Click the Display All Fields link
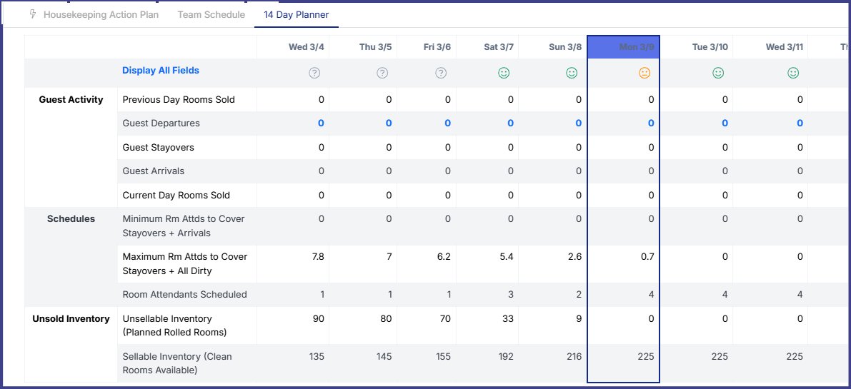The width and height of the screenshot is (851, 389). pyautogui.click(x=161, y=71)
